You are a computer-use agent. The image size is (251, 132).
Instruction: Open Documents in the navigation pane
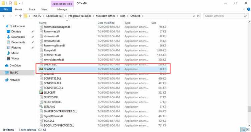click(18, 42)
